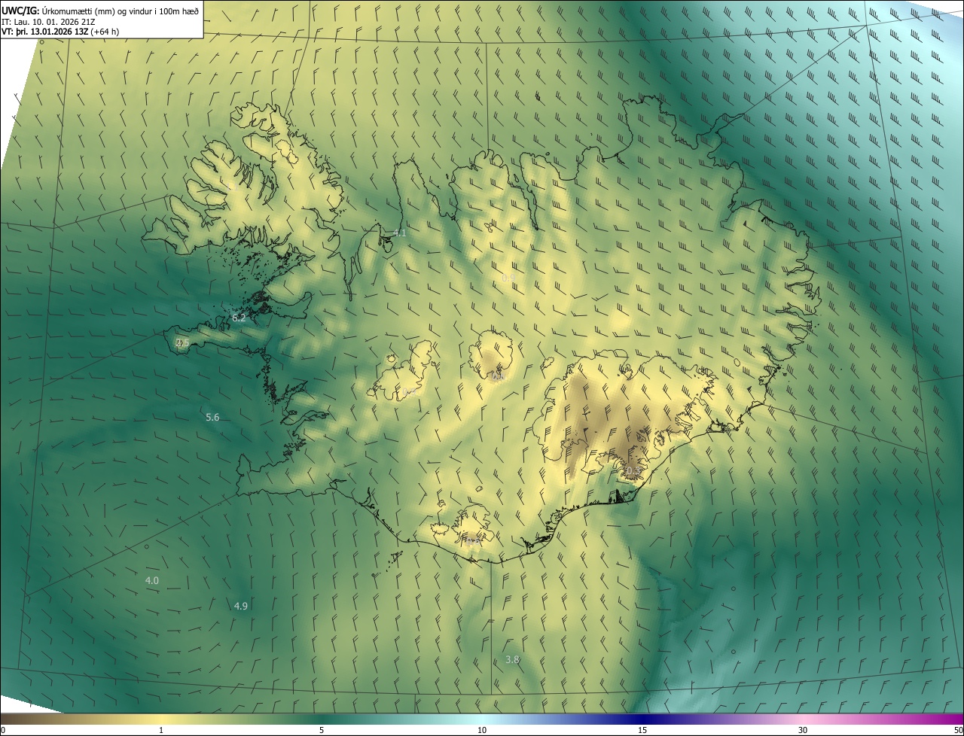
Task: Click the color scale tick labeled 1
Action: point(161,730)
